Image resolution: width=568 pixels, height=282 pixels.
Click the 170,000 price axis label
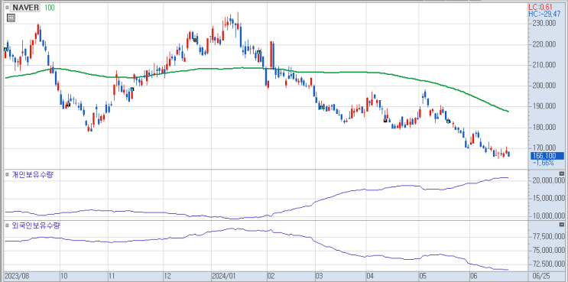point(544,147)
